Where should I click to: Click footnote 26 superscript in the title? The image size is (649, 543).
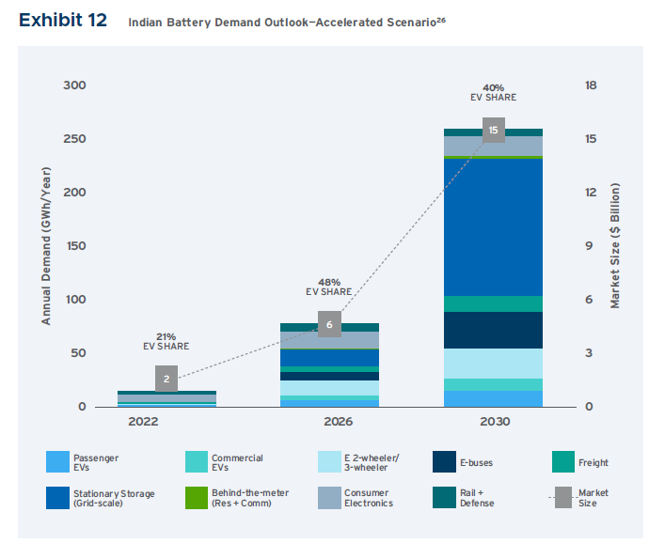439,19
